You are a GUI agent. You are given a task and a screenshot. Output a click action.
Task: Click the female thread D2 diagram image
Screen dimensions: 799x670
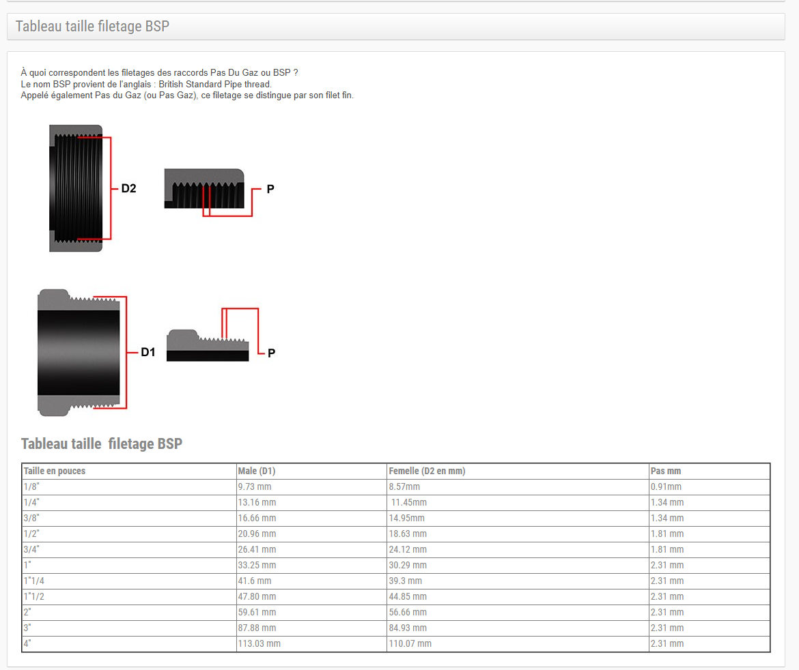tap(76, 188)
